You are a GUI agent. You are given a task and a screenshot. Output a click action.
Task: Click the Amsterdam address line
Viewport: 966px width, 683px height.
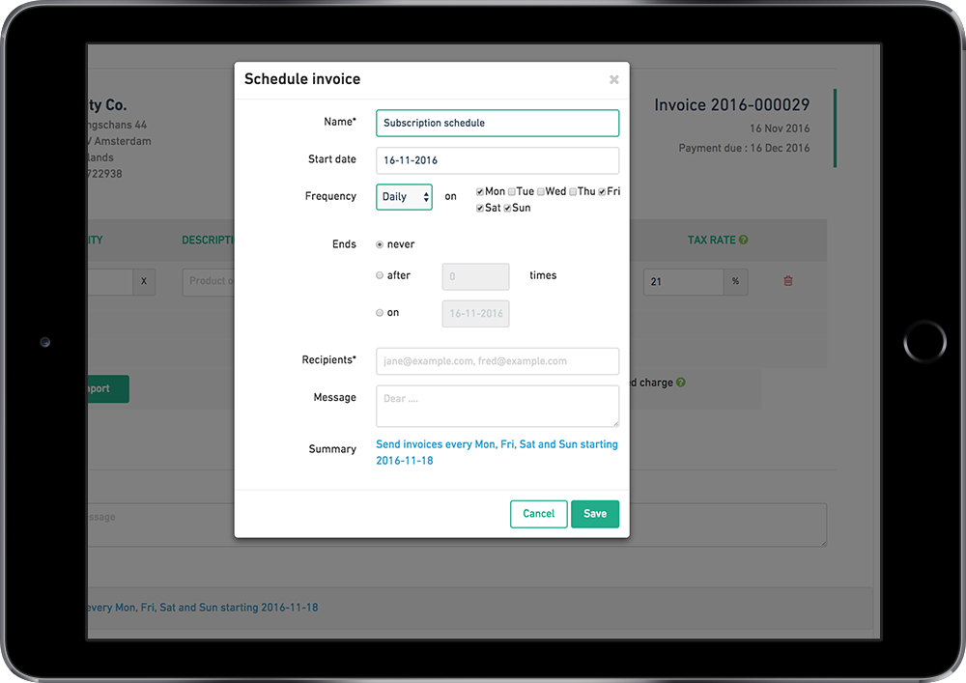click(x=120, y=141)
